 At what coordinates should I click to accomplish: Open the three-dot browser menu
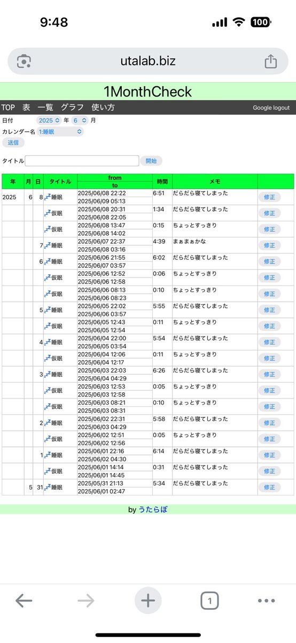[x=266, y=601]
